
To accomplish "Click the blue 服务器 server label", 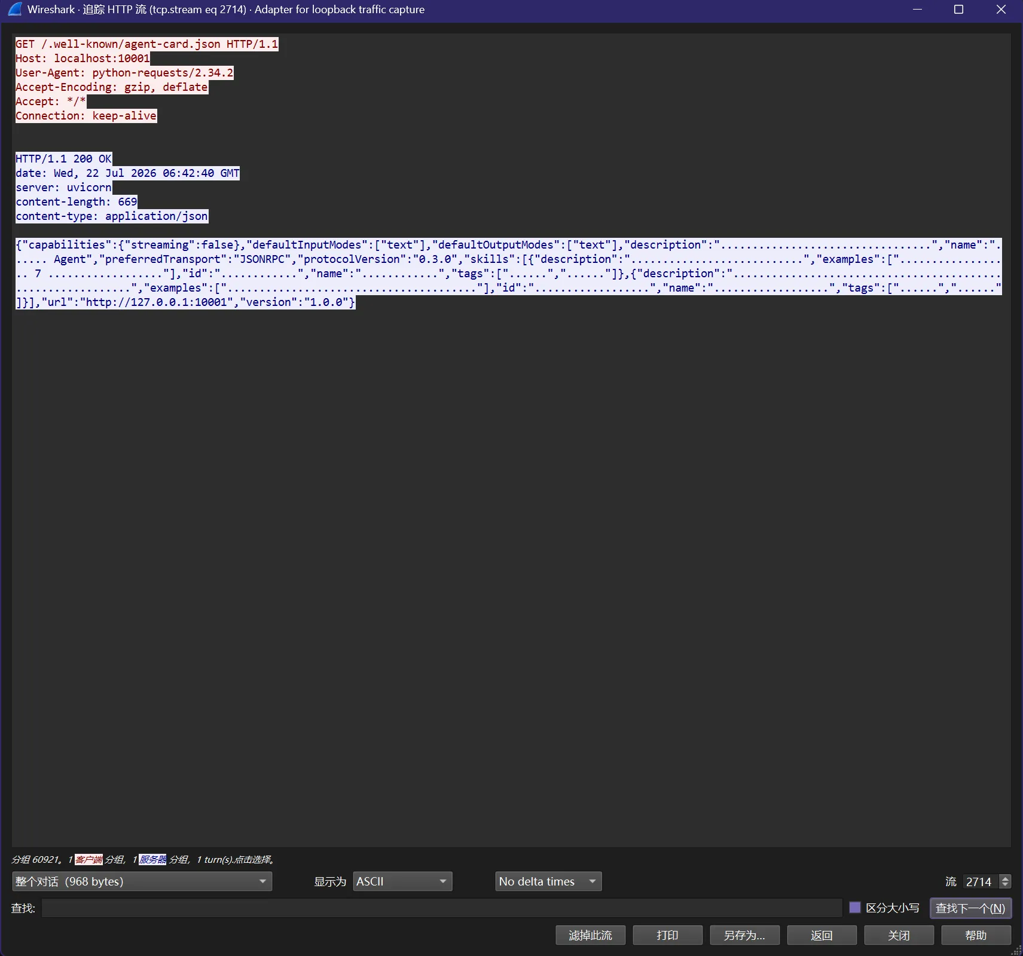I will (x=152, y=859).
